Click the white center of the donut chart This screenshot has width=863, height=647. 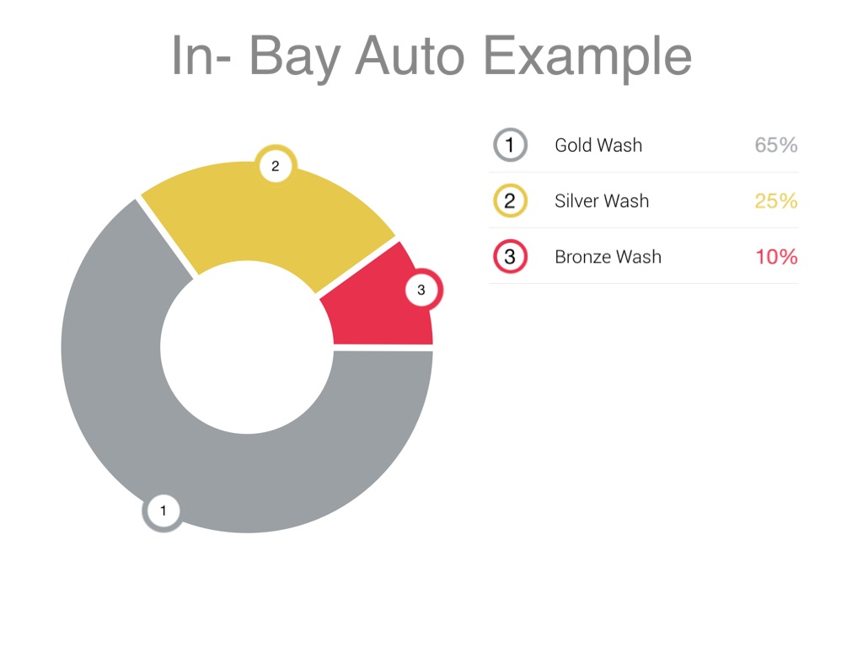(247, 347)
